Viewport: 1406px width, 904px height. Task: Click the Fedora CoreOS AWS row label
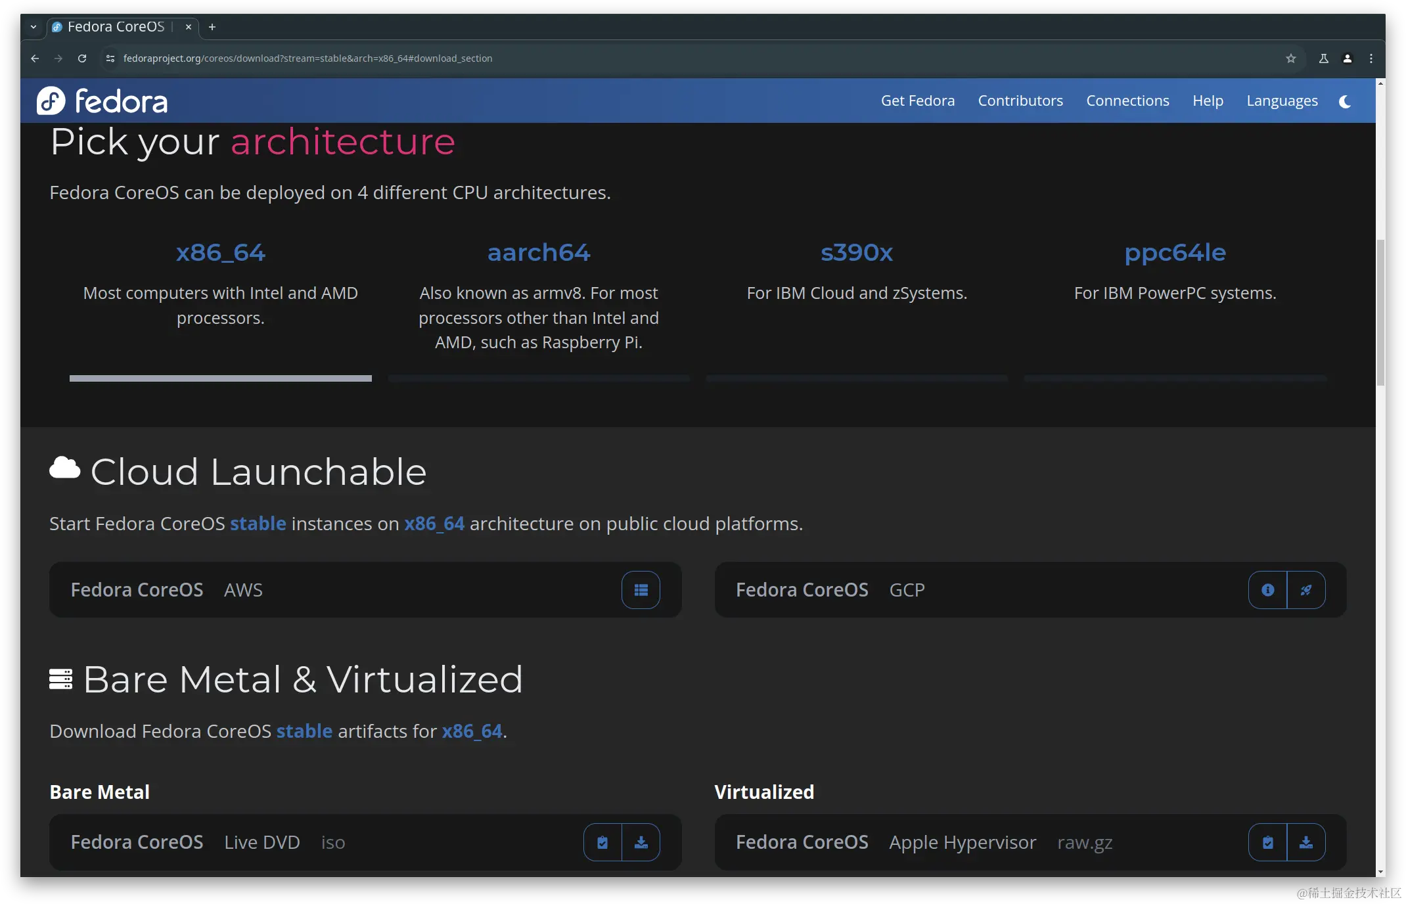click(166, 590)
